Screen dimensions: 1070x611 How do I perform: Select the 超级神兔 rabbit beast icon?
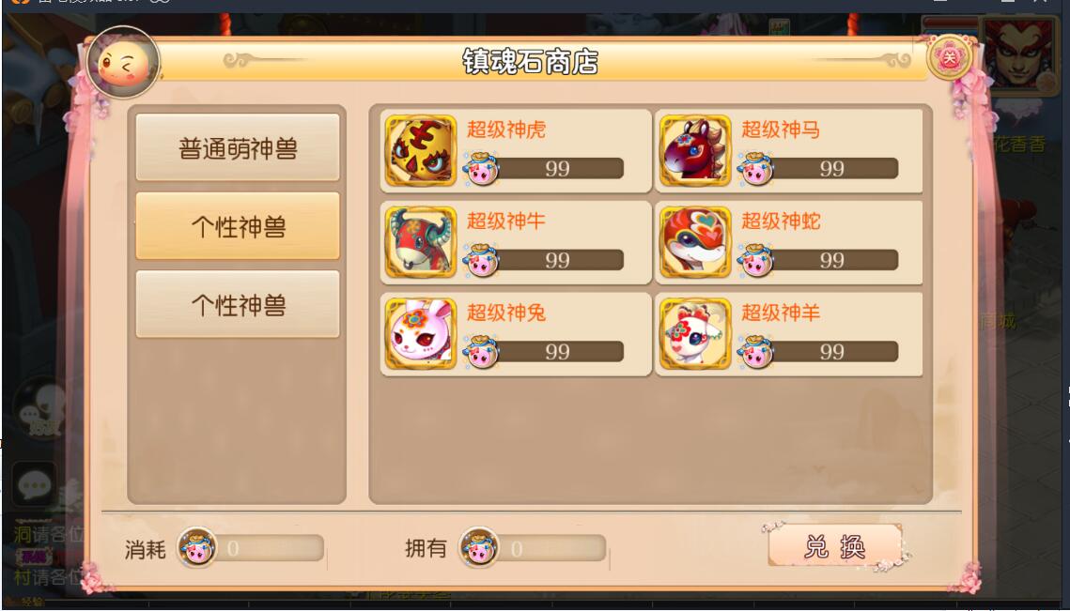420,333
